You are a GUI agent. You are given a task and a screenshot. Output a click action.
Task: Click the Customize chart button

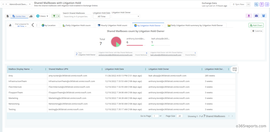click(257, 31)
